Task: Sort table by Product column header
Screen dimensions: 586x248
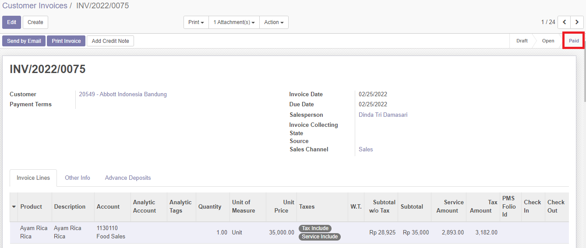Action: 31,206
